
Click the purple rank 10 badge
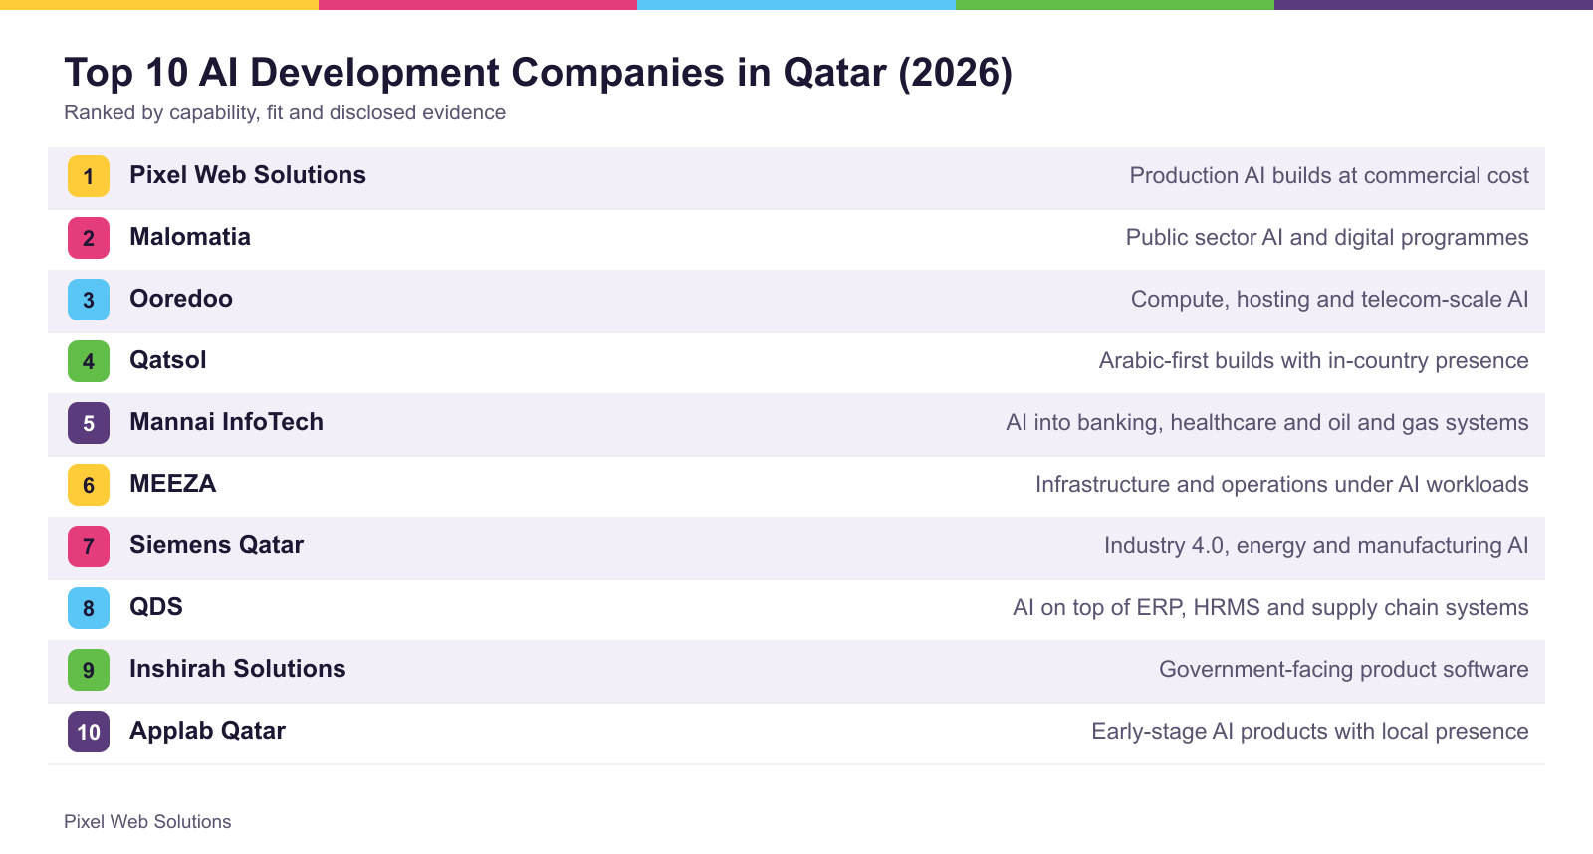(89, 732)
